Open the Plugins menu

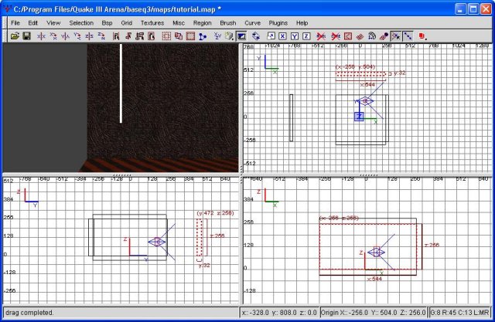[x=278, y=23]
